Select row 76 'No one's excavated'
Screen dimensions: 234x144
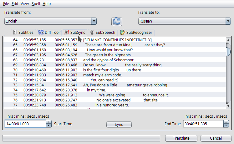click(x=114, y=100)
